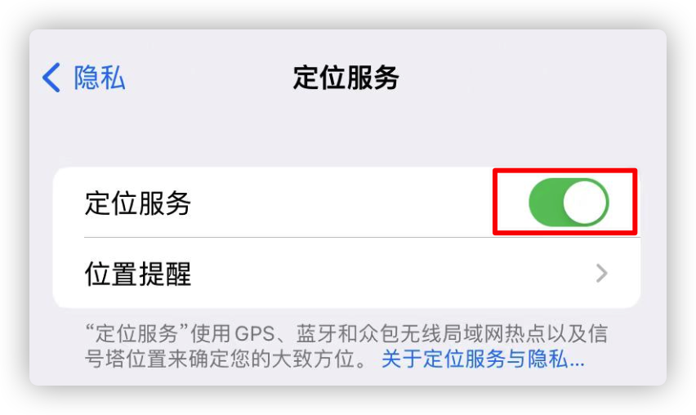Click the right-pointing disclosure arrow icon
This screenshot has height=415, width=696.
pyautogui.click(x=601, y=273)
